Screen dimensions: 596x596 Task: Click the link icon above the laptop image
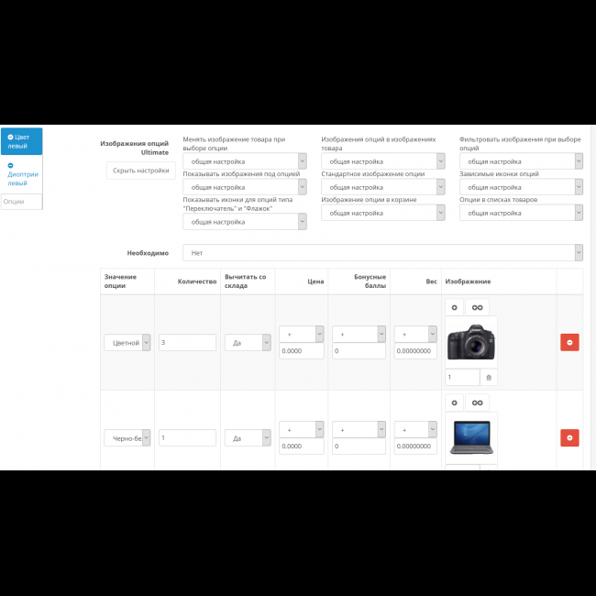pyautogui.click(x=477, y=403)
